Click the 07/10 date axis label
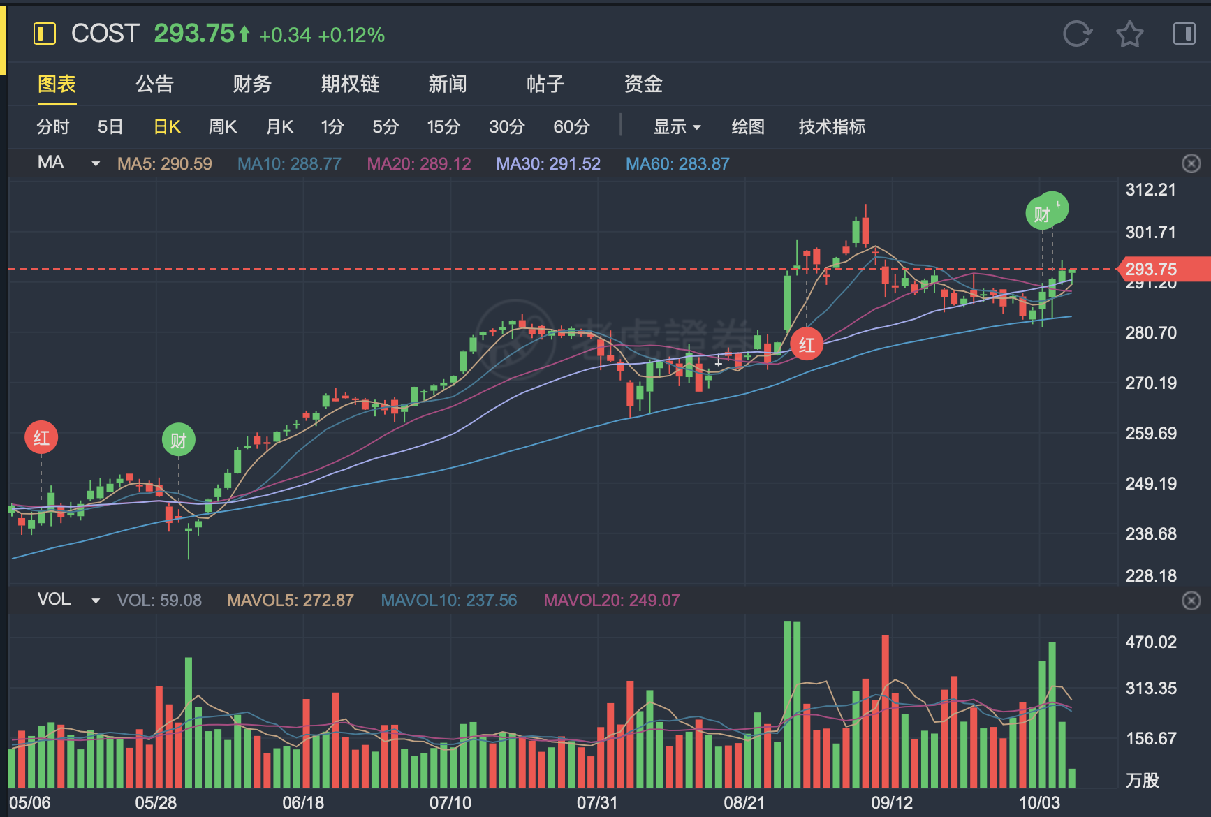1211x817 pixels. (x=450, y=802)
